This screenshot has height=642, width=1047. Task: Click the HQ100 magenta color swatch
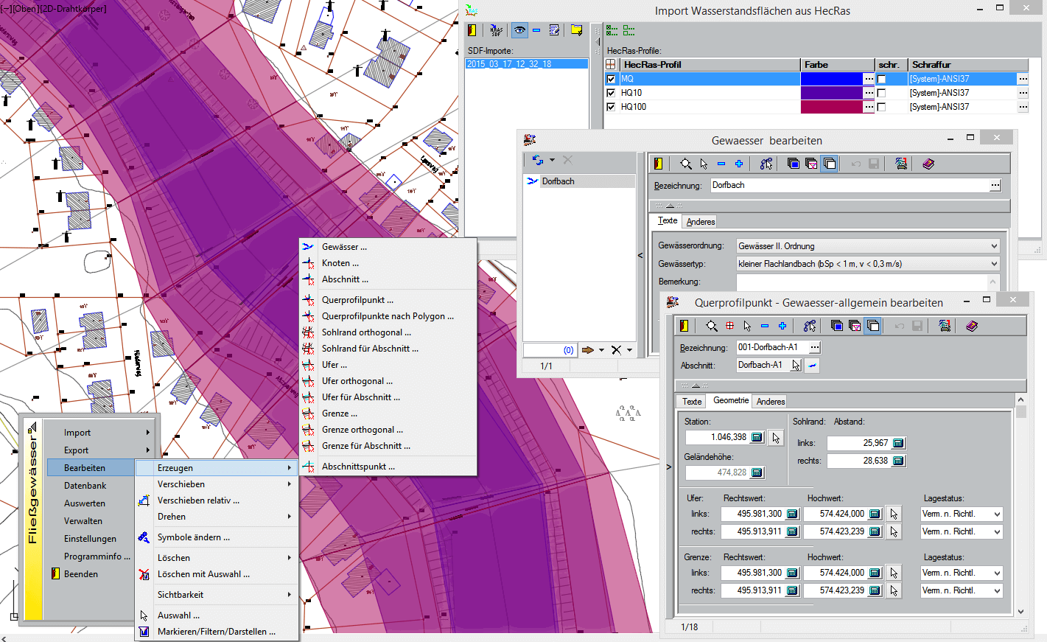coord(831,107)
